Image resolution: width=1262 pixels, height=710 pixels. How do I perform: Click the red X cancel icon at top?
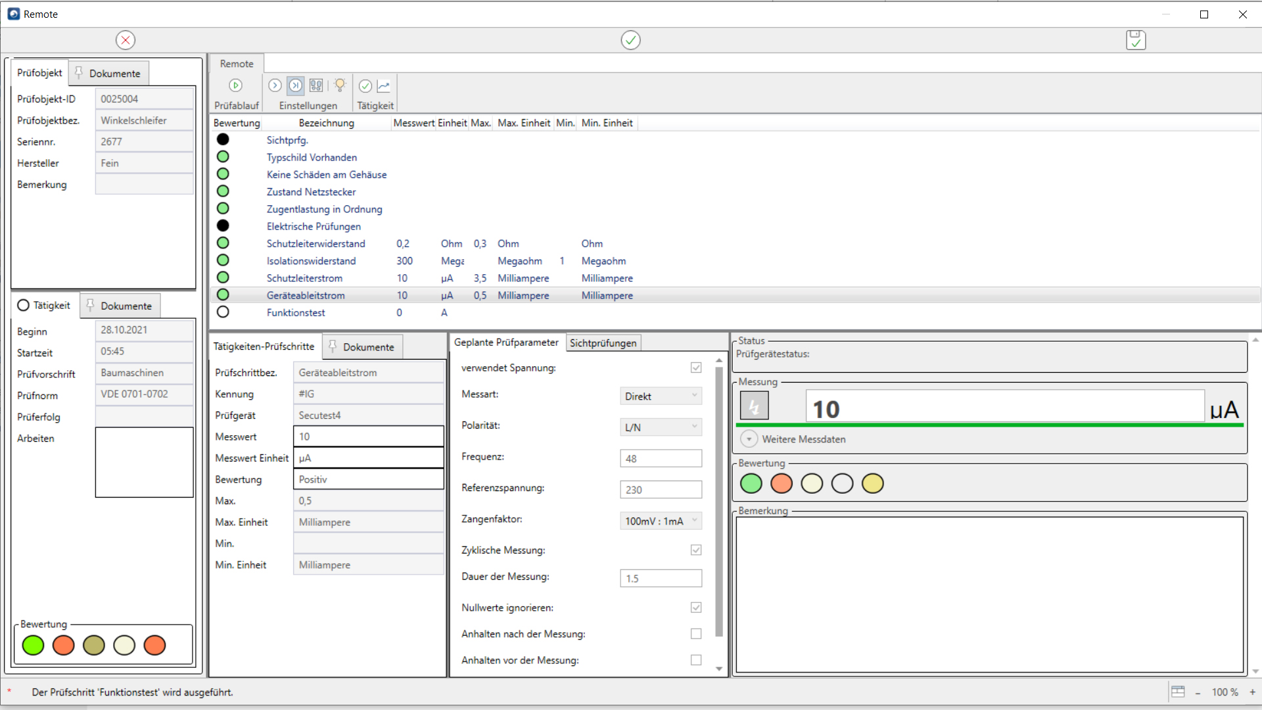click(x=126, y=40)
